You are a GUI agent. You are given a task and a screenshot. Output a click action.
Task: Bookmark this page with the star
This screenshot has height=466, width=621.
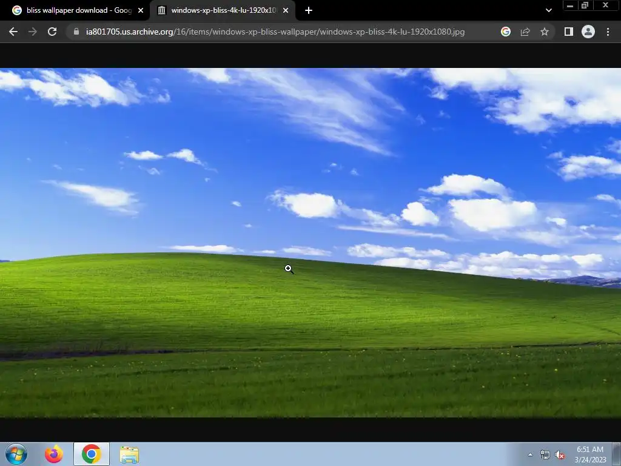pyautogui.click(x=545, y=32)
